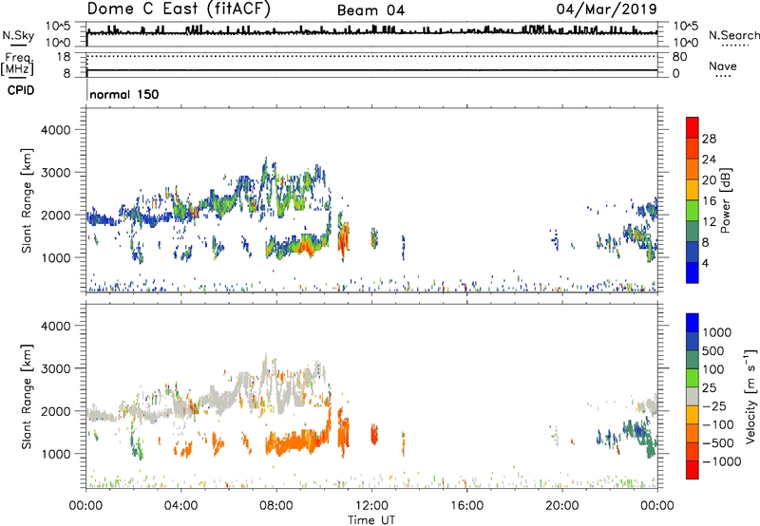Click the 3000 tick on velocity panel
The width and height of the screenshot is (760, 526).
56,368
